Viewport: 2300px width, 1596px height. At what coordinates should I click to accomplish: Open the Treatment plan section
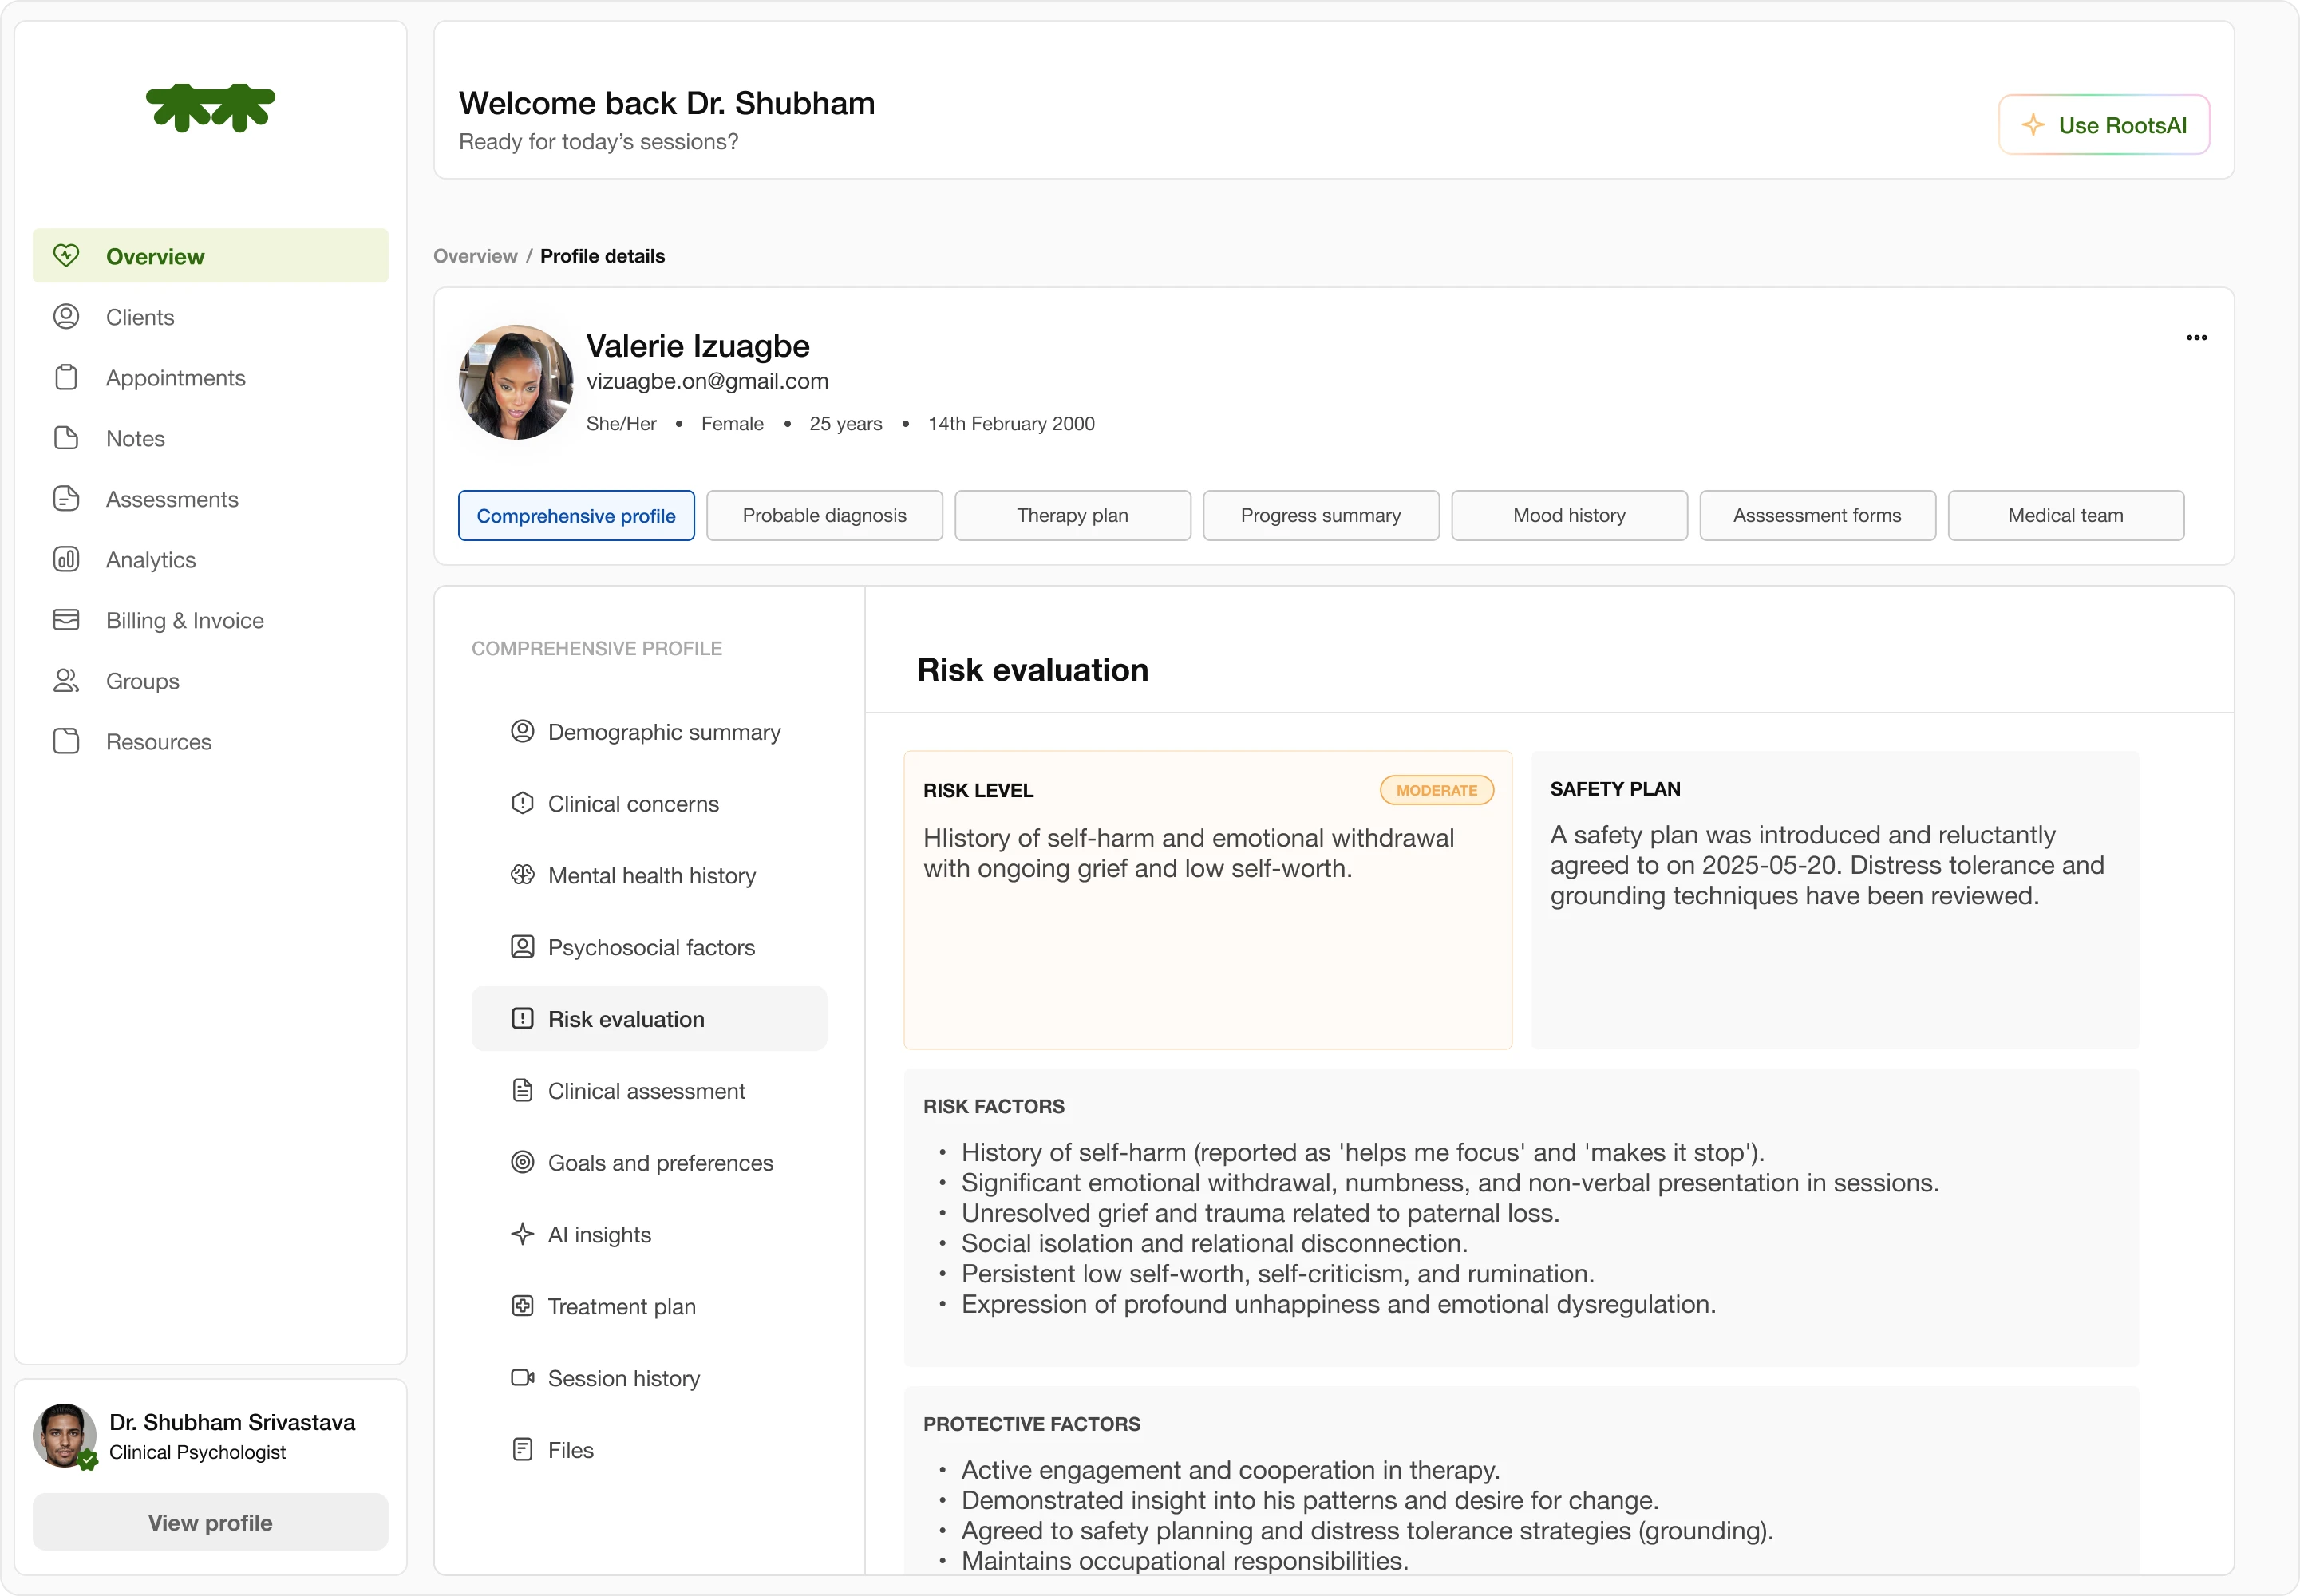tap(621, 1306)
